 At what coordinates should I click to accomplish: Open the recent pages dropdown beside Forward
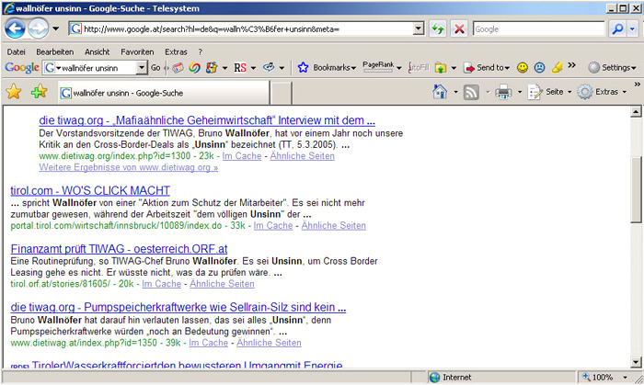click(x=55, y=28)
